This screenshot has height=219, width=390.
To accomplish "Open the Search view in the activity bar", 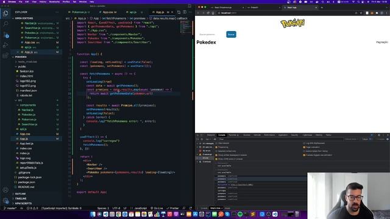I will coord(5,24).
